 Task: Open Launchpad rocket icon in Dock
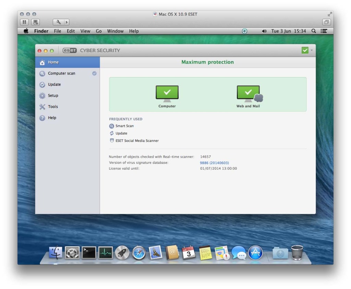point(122,253)
